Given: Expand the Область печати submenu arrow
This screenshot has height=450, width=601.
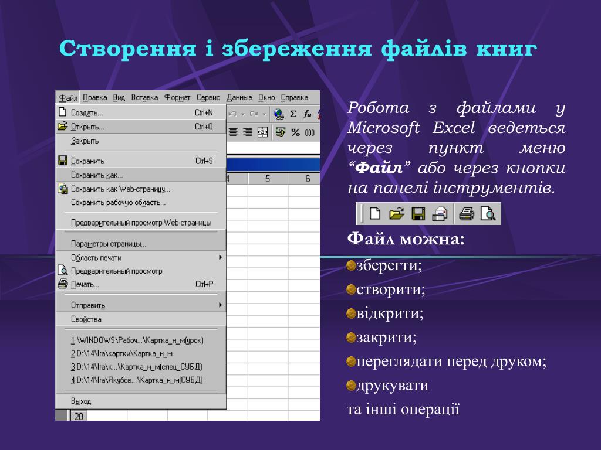Looking at the screenshot, I should pyautogui.click(x=220, y=258).
